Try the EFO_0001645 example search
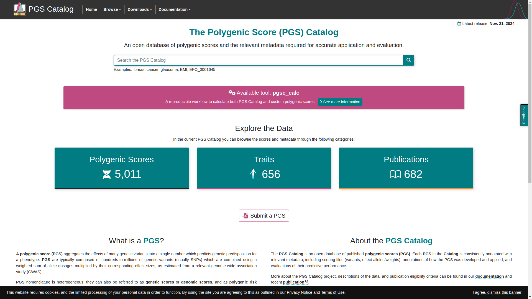Screen dimensions: 532x299 (x=202, y=70)
